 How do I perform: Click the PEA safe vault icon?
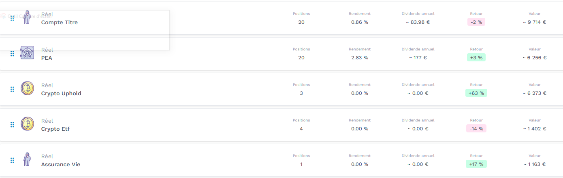pyautogui.click(x=27, y=53)
